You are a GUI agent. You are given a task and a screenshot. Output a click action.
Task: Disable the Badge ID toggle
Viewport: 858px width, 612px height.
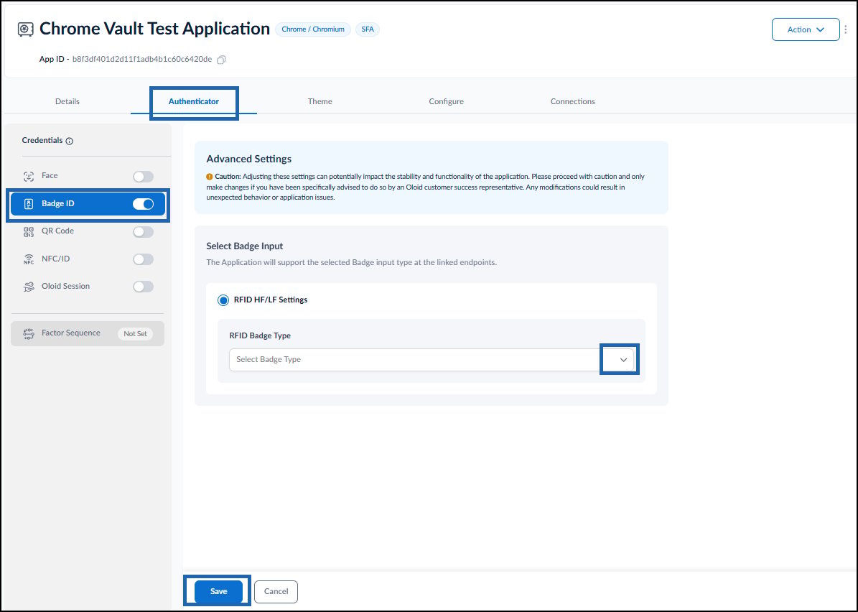point(144,204)
